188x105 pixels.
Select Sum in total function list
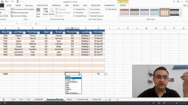(73, 87)
